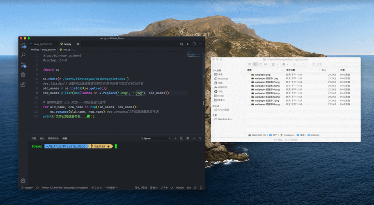Run Python file with green play icon

[188, 44]
